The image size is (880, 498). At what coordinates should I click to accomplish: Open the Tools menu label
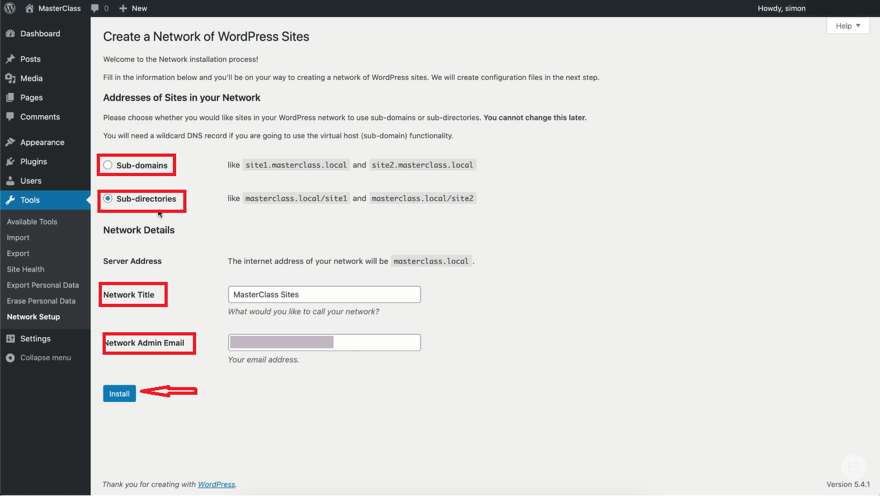30,200
